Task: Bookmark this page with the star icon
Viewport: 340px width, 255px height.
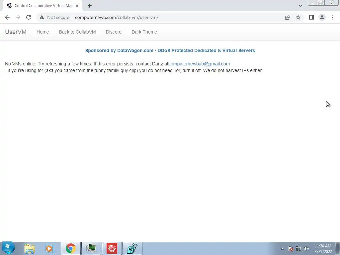Action: click(x=298, y=17)
